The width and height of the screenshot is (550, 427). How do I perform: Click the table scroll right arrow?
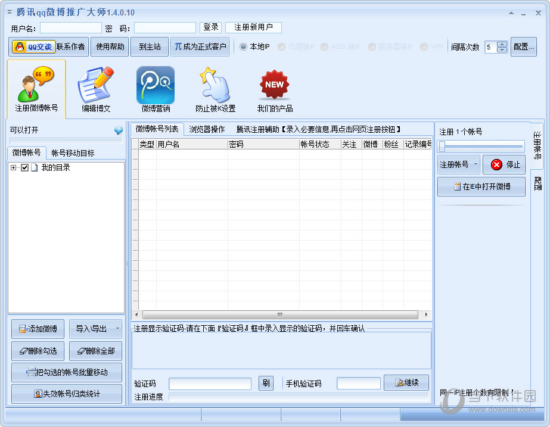[426, 314]
